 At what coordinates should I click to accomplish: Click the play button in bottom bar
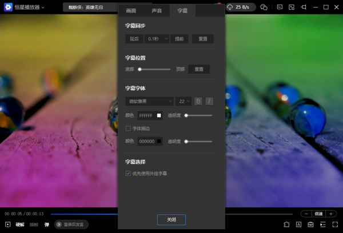[x=8, y=224]
